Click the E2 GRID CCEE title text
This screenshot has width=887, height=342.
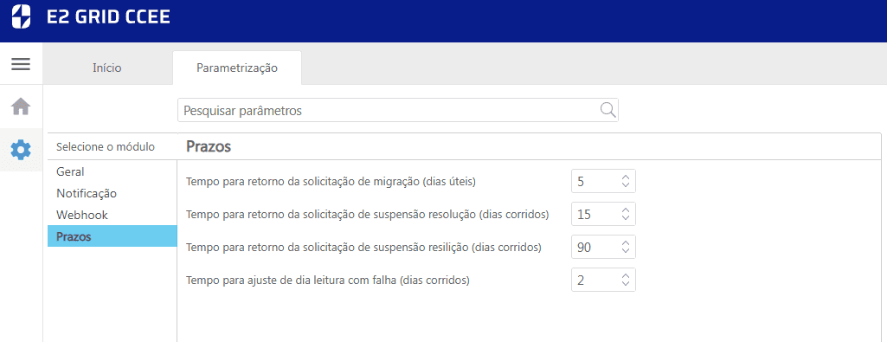pos(109,17)
